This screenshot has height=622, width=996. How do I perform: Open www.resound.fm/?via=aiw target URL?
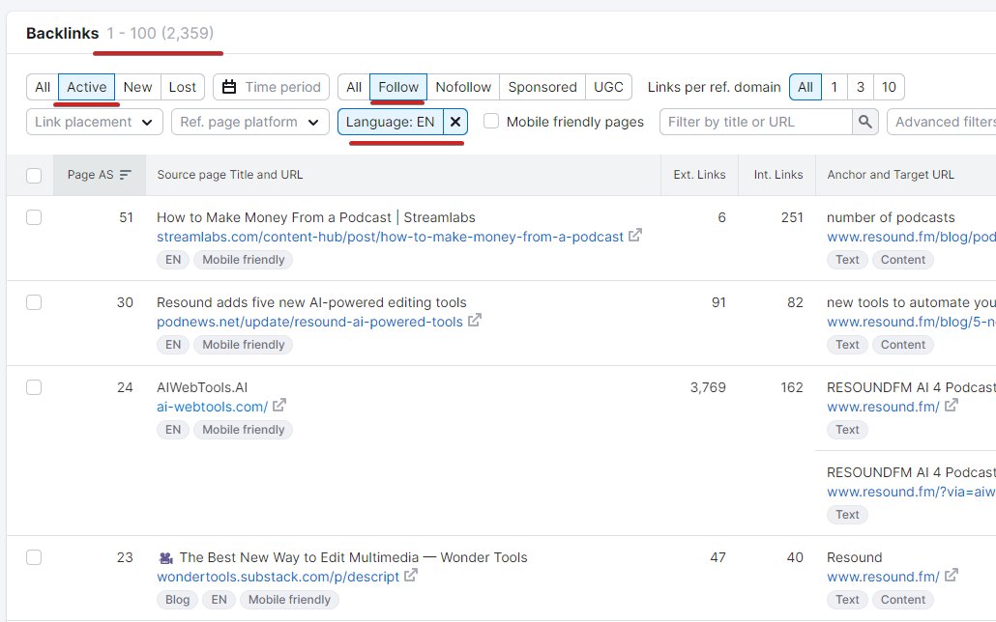911,492
